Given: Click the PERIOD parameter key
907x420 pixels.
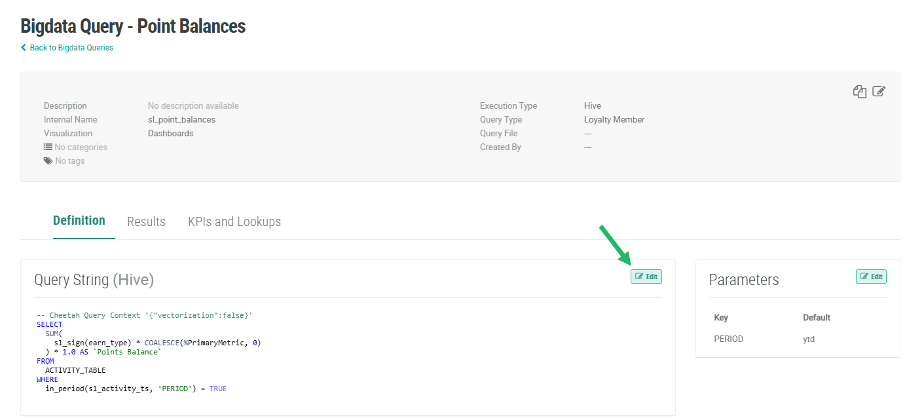Looking at the screenshot, I should 728,339.
